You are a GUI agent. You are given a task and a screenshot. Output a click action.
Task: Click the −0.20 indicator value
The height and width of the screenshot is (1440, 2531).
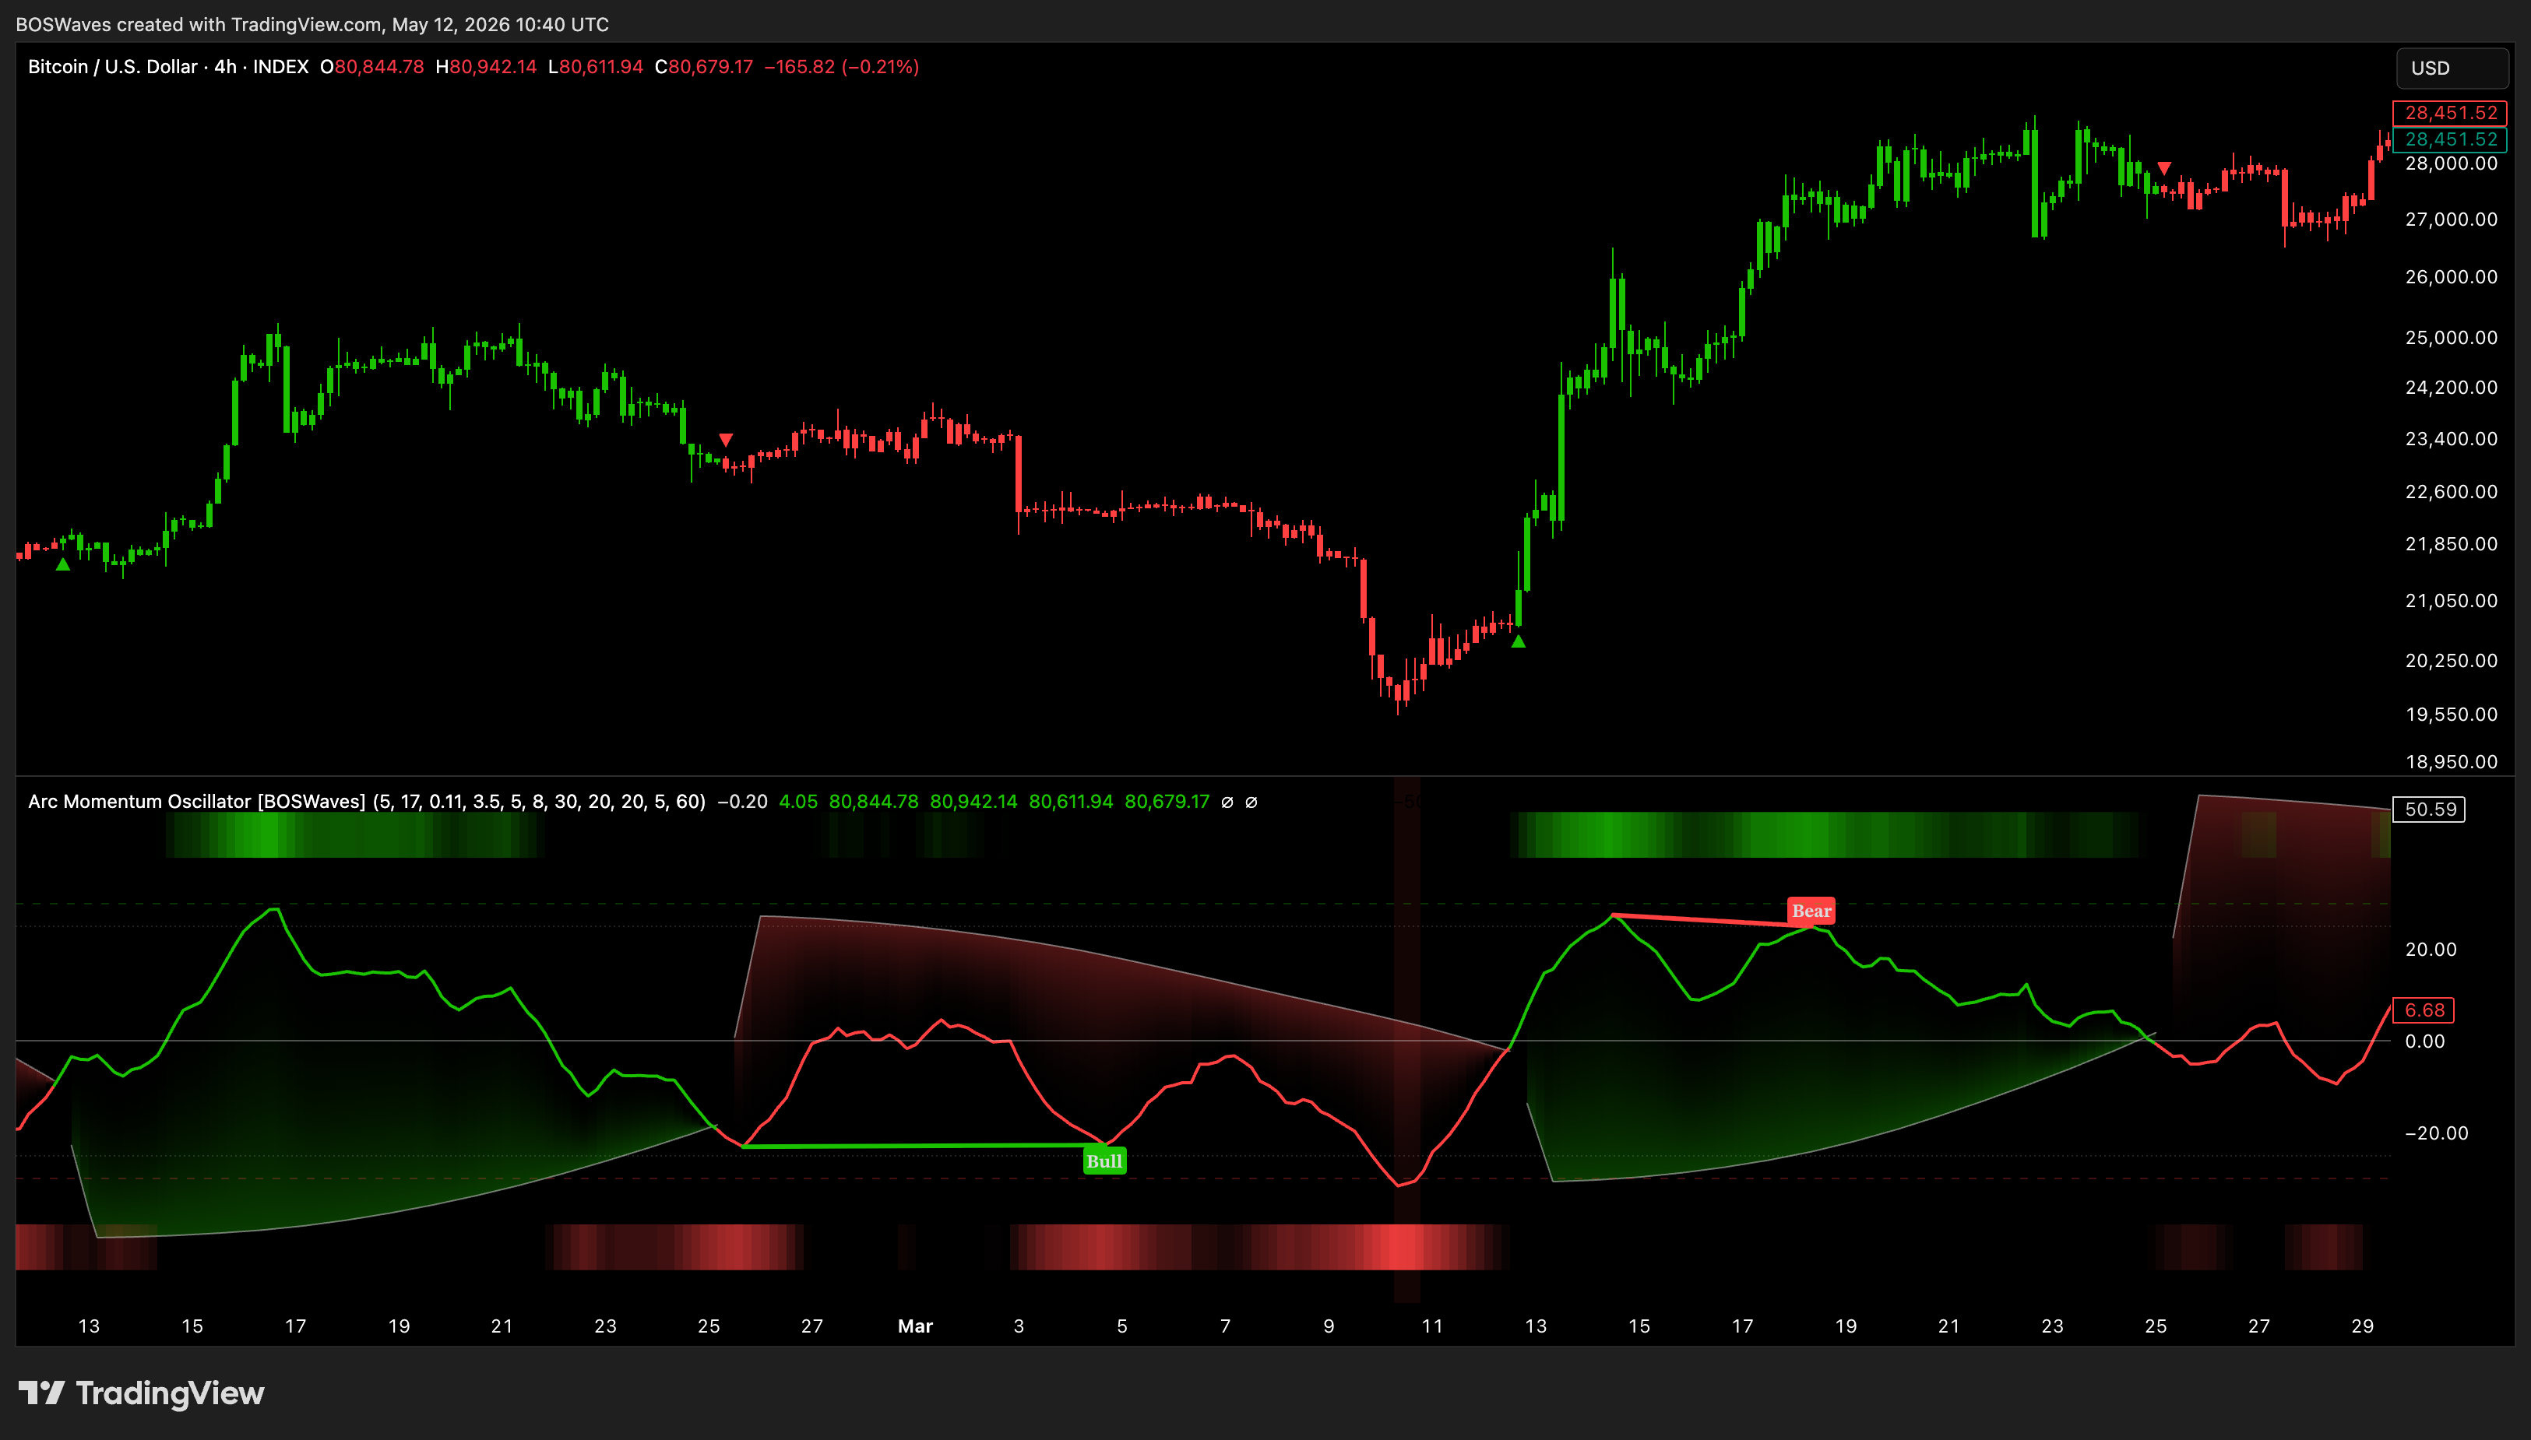(742, 801)
